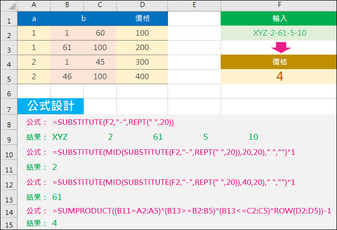This screenshot has width=337, height=230.
Task: Select the input cell 'XYZ-2-61-5-10'
Action: pyautogui.click(x=279, y=33)
